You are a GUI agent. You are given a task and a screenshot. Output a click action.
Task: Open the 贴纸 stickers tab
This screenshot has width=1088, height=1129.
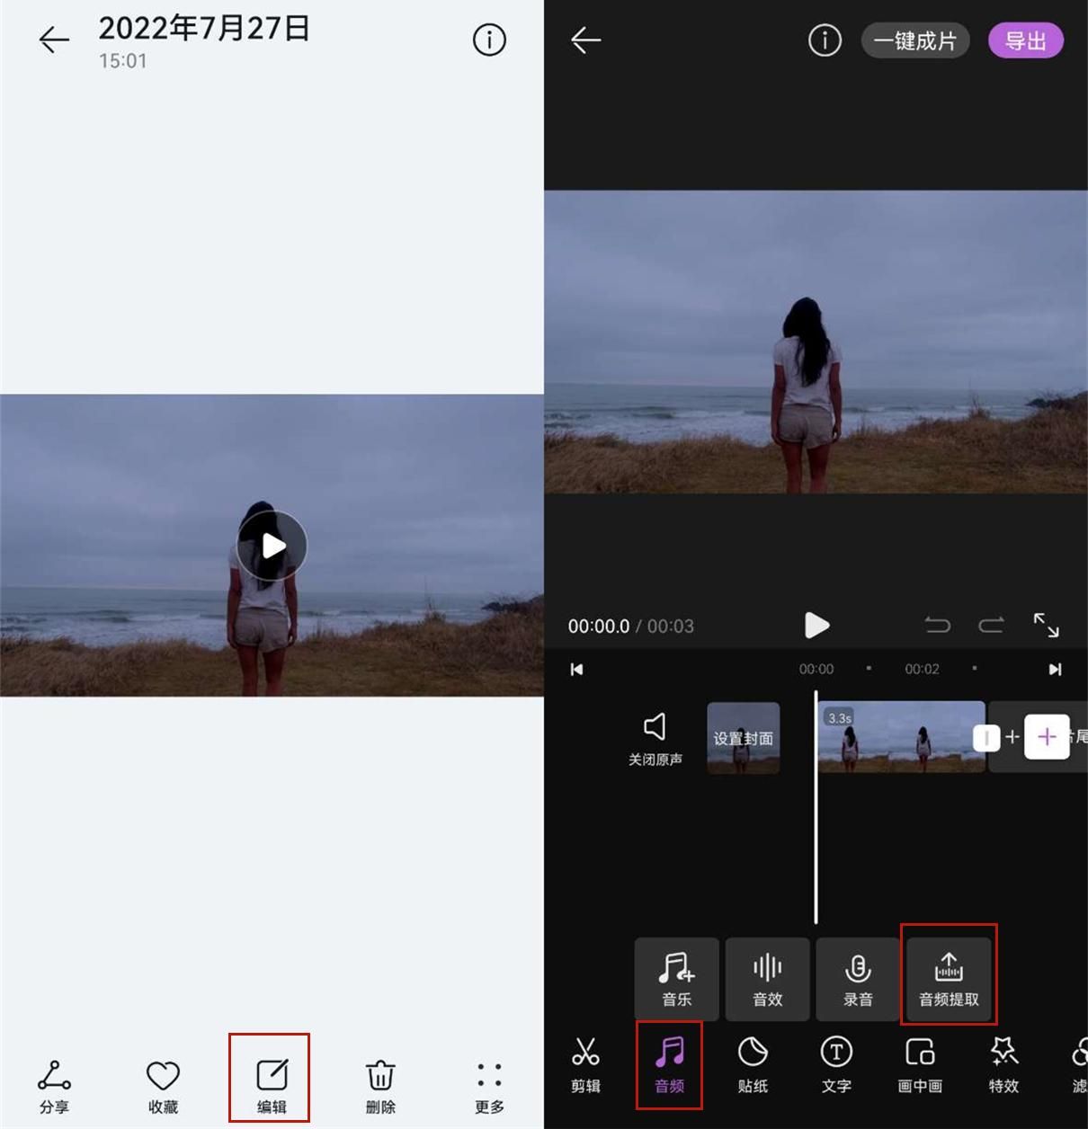tap(753, 1065)
